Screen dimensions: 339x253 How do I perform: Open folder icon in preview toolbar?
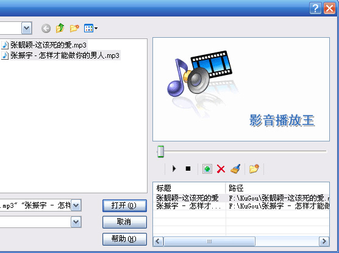[x=254, y=169]
